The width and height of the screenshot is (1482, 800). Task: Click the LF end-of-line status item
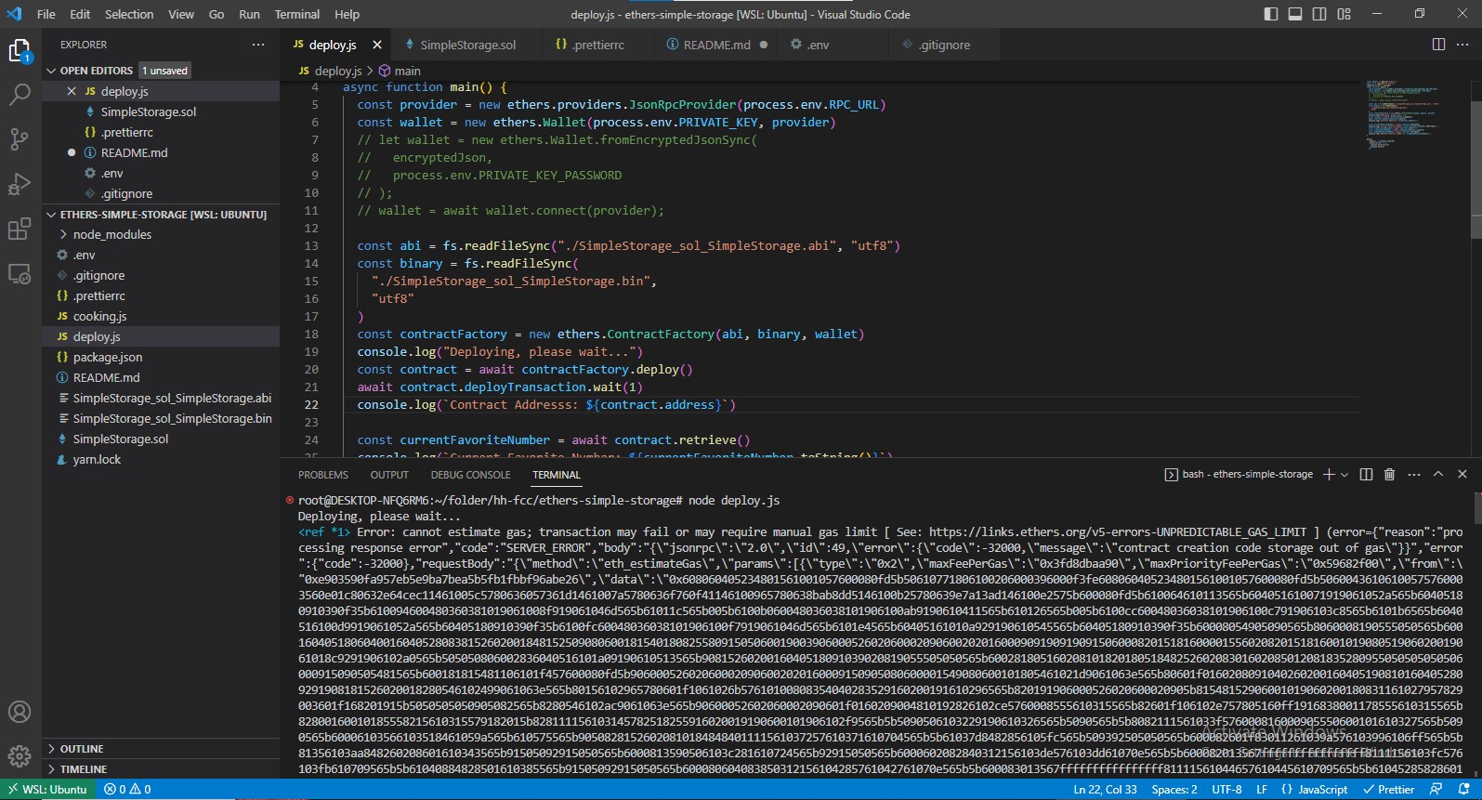tap(1262, 790)
